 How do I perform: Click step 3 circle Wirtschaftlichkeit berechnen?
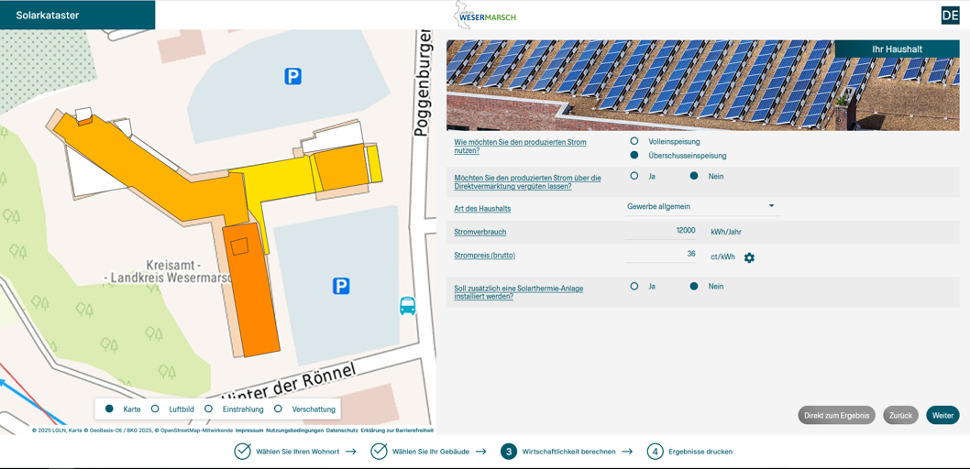[509, 452]
